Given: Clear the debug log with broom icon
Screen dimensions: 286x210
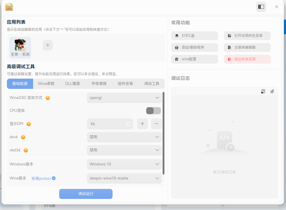Looking at the screenshot, I should click(x=272, y=91).
